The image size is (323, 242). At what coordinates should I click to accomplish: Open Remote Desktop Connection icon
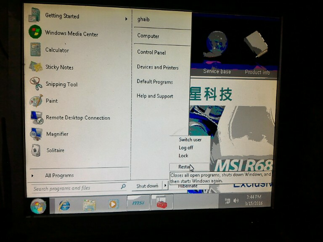tap(37, 117)
